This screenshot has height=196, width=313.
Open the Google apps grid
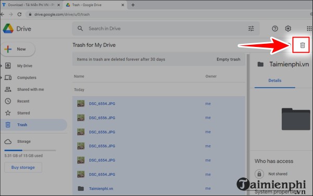tap(309, 29)
